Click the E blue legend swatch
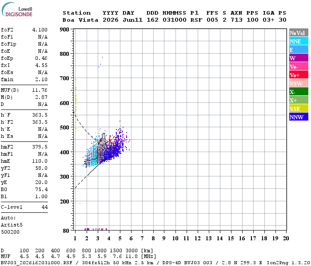311x266 pixels. pos(299,50)
